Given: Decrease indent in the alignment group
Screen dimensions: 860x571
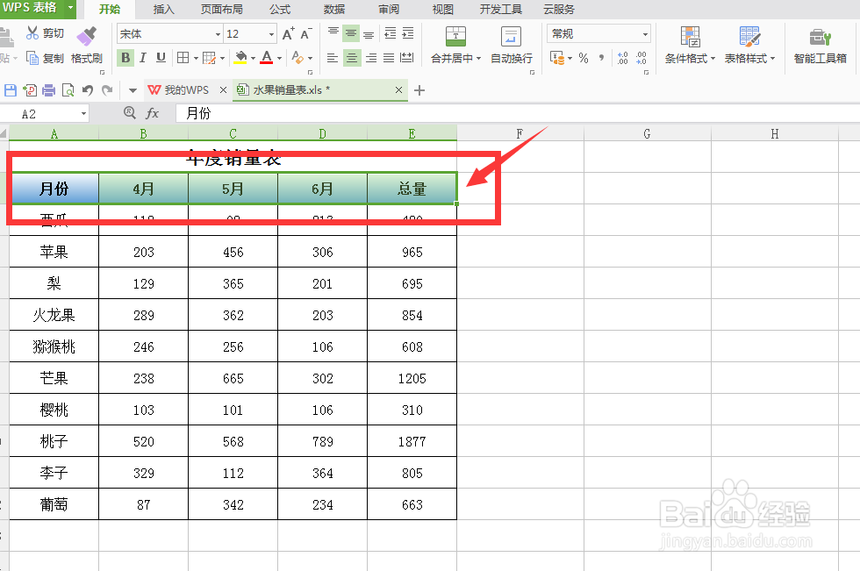Looking at the screenshot, I should click(x=390, y=33).
